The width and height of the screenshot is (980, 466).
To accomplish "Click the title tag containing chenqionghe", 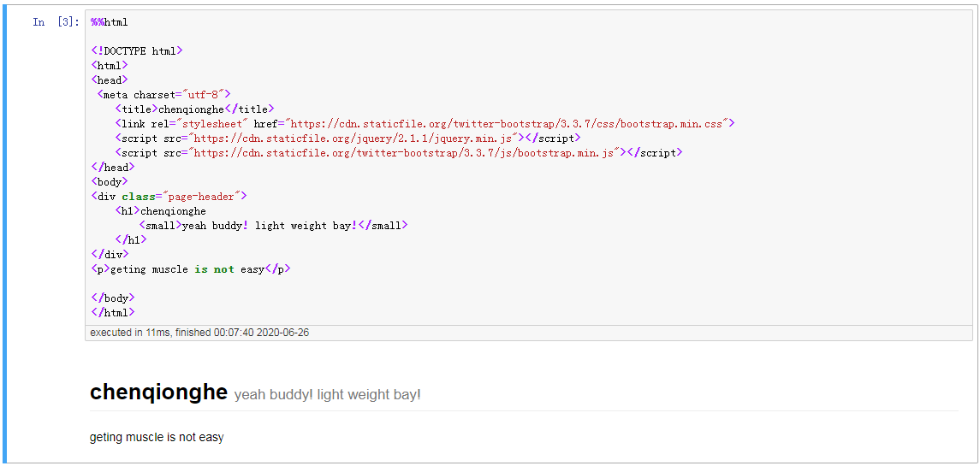I will (194, 109).
